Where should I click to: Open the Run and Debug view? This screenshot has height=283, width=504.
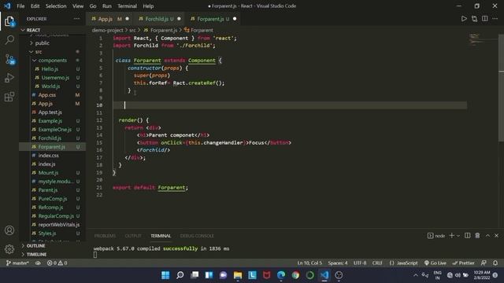[x=9, y=78]
